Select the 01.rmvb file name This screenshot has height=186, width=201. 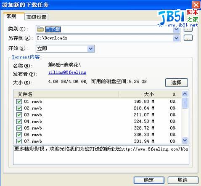tap(33, 101)
